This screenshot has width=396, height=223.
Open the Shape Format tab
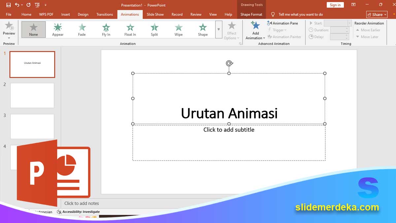[x=251, y=14]
